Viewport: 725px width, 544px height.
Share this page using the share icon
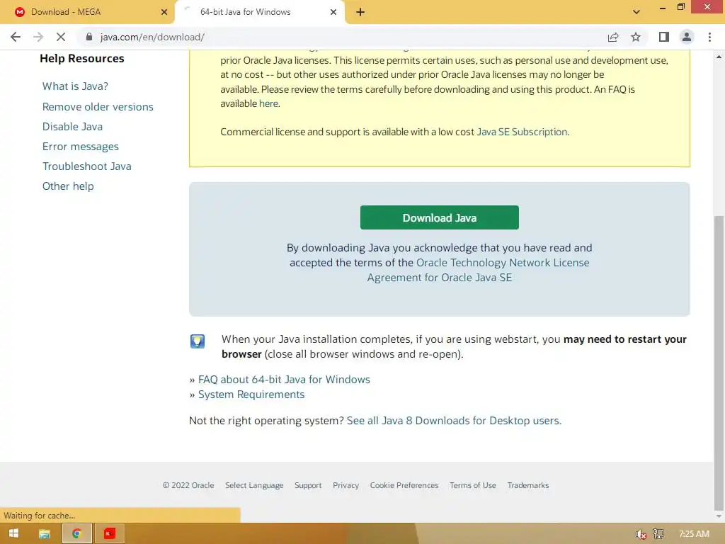point(613,37)
